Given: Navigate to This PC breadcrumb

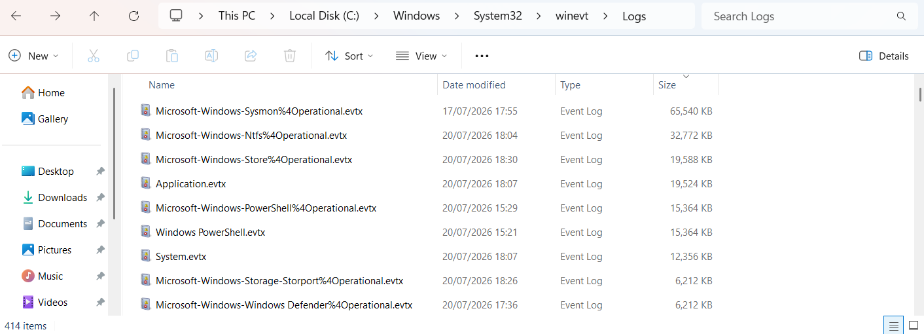Looking at the screenshot, I should click(x=237, y=16).
